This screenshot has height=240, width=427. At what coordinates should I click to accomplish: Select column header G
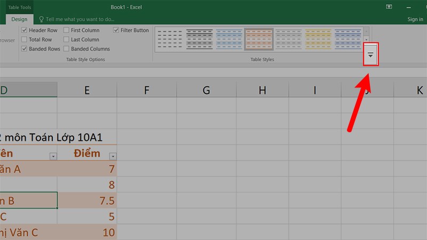(x=206, y=91)
